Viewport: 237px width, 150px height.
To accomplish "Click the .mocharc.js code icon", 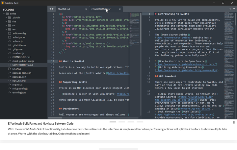I will tap(10, 53).
